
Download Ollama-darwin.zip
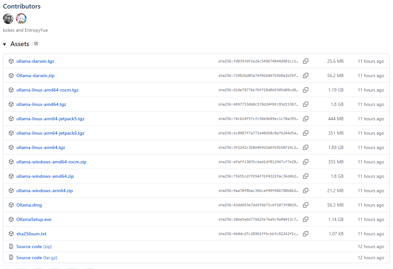35,76
